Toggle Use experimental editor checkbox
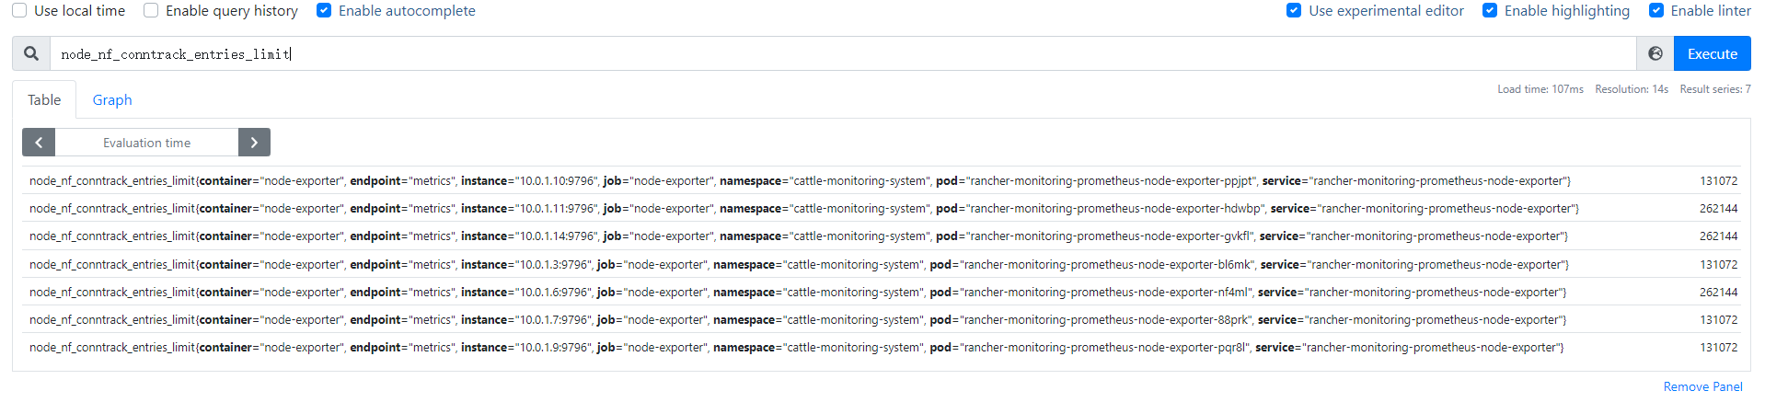Screen dimensions: 1765x414 1294,11
